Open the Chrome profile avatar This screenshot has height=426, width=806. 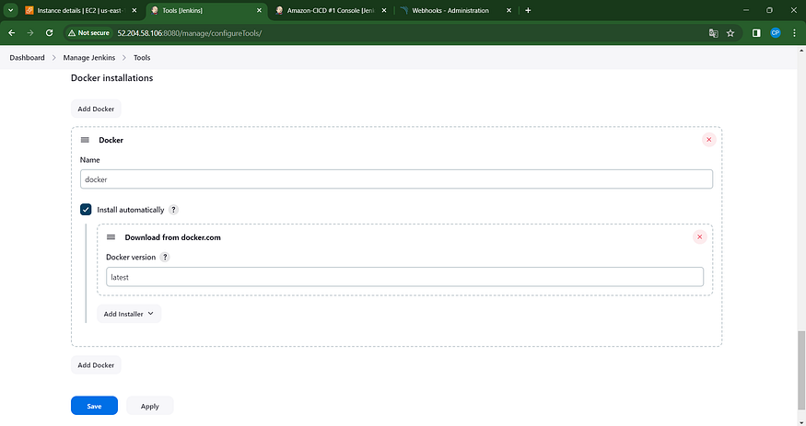pos(776,33)
